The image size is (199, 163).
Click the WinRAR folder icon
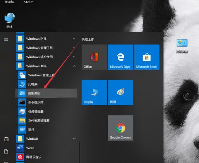pos(20,139)
